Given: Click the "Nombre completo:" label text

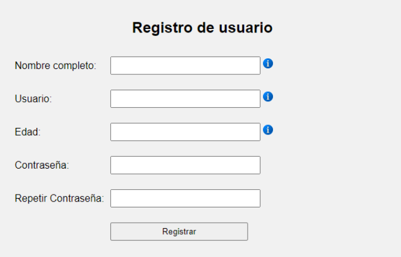Looking at the screenshot, I should click(55, 66).
